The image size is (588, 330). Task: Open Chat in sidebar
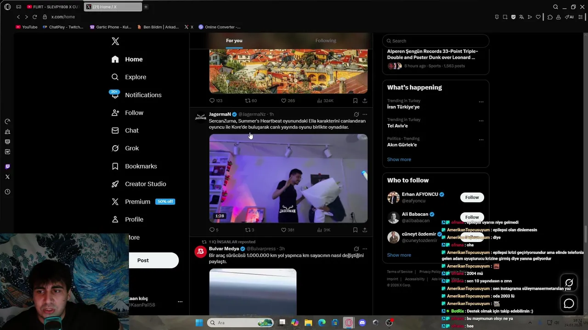click(125, 131)
